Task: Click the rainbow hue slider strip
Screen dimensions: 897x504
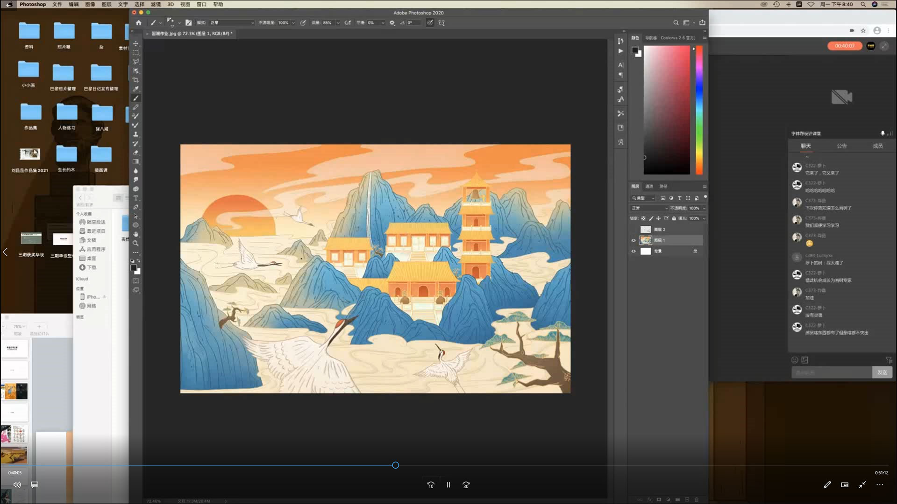Action: pyautogui.click(x=699, y=110)
